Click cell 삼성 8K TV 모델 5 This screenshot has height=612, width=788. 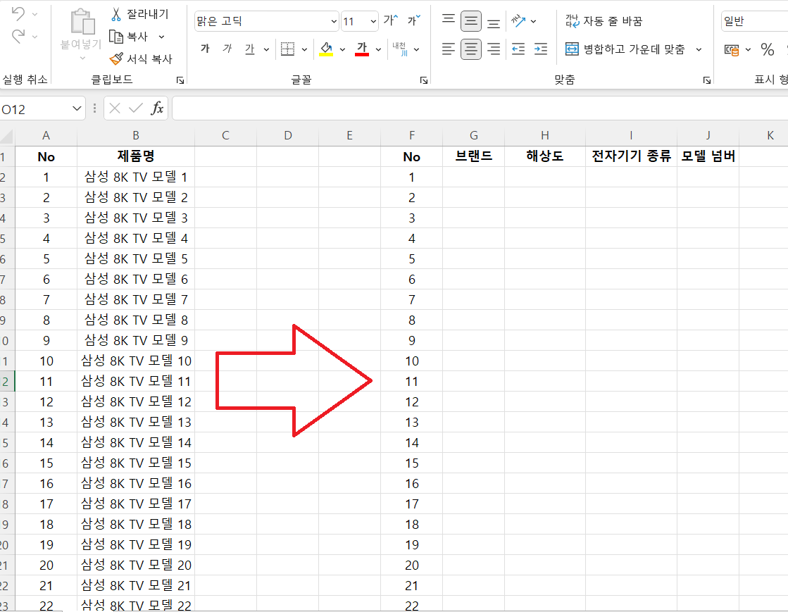tap(136, 258)
